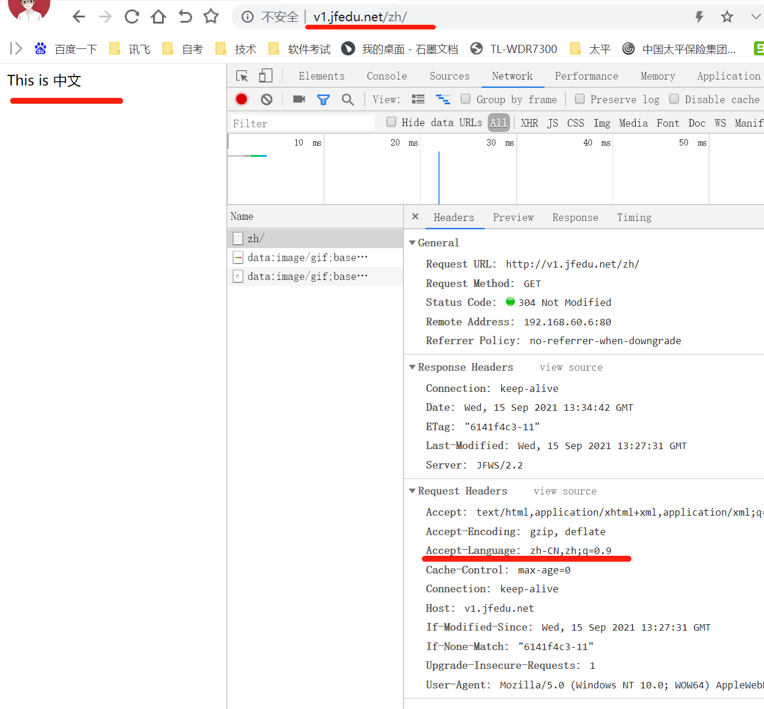Click the Name column header

(315, 216)
